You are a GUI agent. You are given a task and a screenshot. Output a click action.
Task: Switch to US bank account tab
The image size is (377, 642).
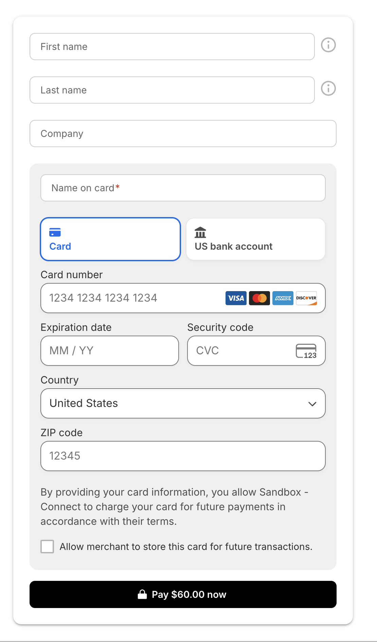tap(256, 239)
